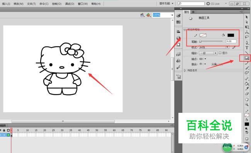Screen dimensions: 251x153
Task: Open the 调试(D) menu
Action: click(x=70, y=4)
